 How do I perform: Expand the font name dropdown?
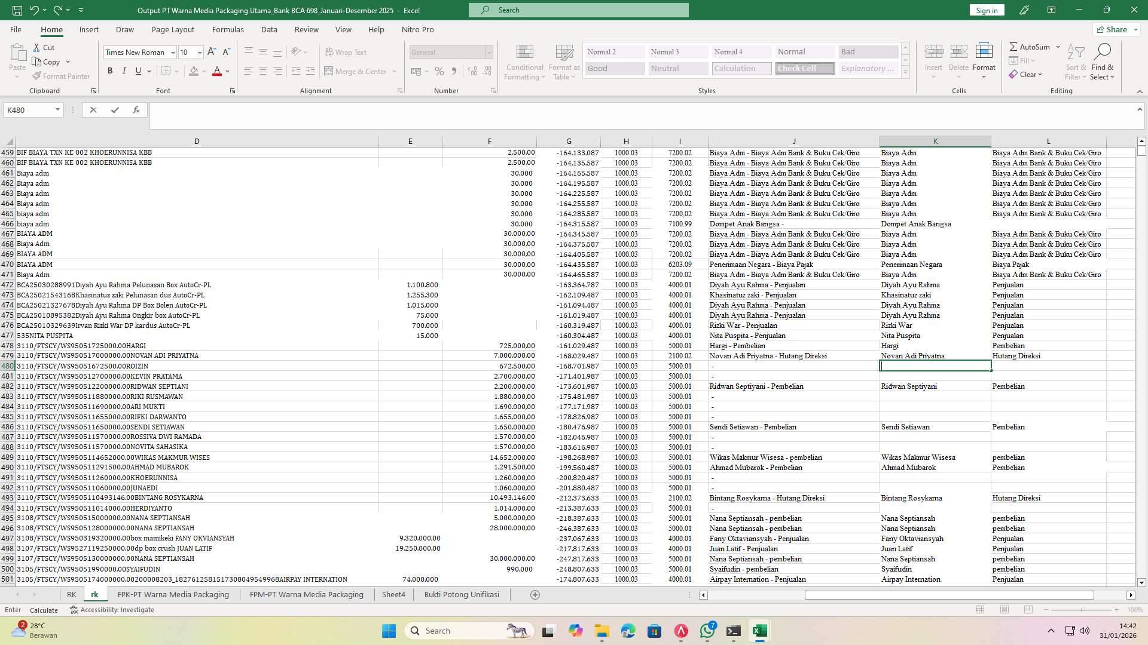click(173, 53)
